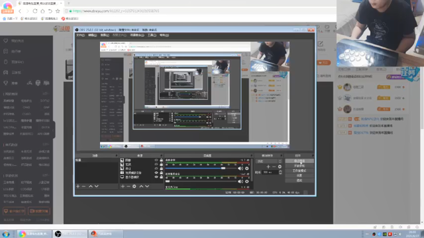Screen dimensions: 424x238
Task: Open the Tools menu in OBS
Action: click(152, 35)
